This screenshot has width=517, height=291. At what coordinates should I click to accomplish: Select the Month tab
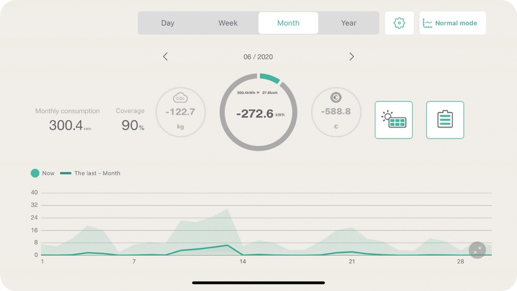click(288, 23)
